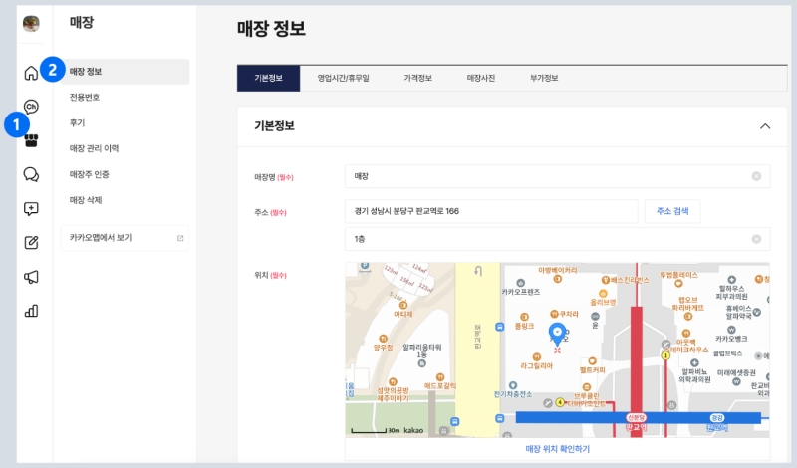The image size is (797, 468).
Task: Click the address field 경기 성남시 분당구 판교역로 166
Action: coord(491,211)
